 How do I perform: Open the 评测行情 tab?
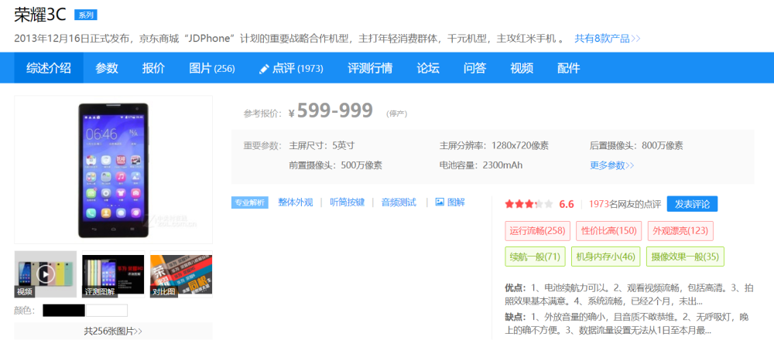point(370,68)
